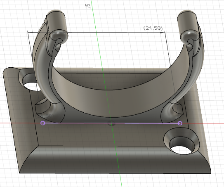Click the 25 dimension label at top
Viewport: 224px width, 187px height.
pos(88,6)
